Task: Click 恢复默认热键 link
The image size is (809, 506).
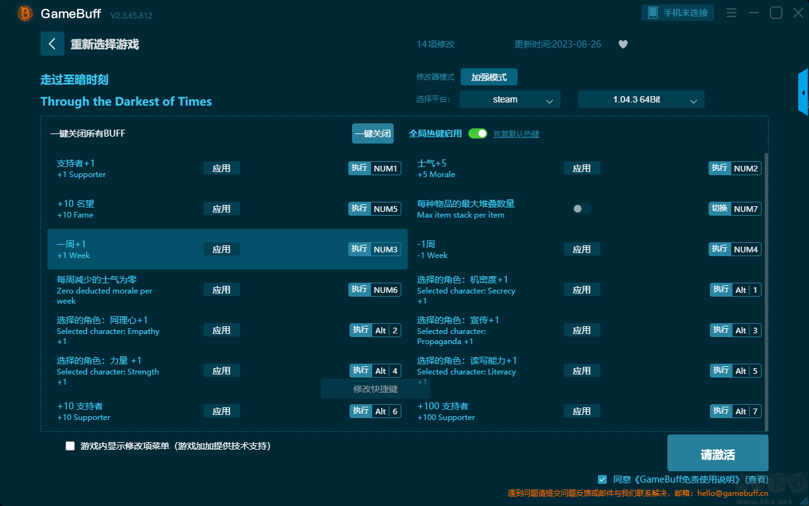Action: coord(516,134)
